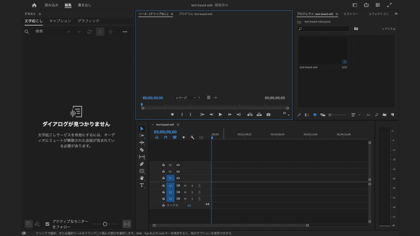Image resolution: width=420 pixels, height=236 pixels.
Task: Mute the A1 audio track
Action: (185, 186)
